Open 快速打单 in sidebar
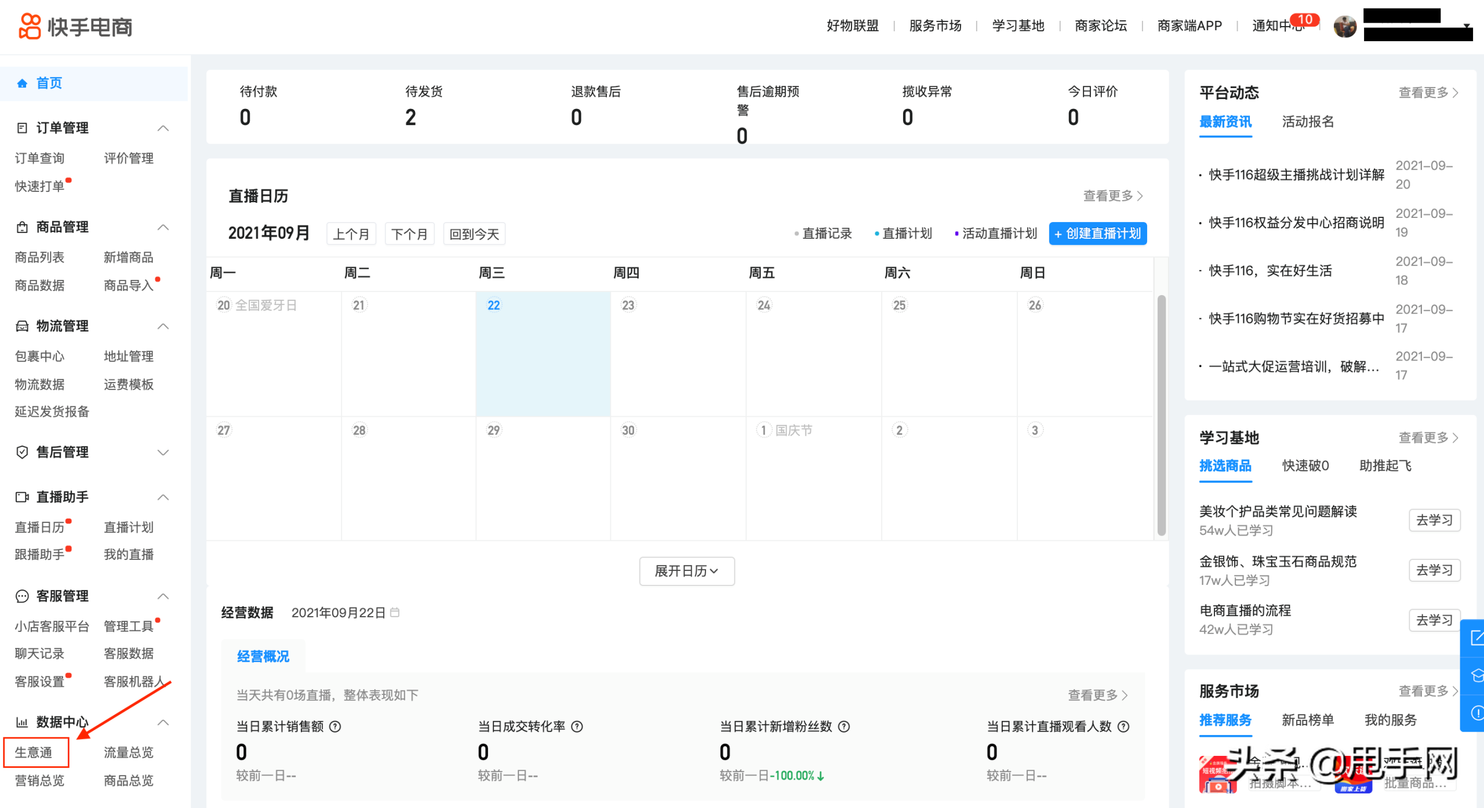Screen dimensions: 1484x808 tap(39, 186)
